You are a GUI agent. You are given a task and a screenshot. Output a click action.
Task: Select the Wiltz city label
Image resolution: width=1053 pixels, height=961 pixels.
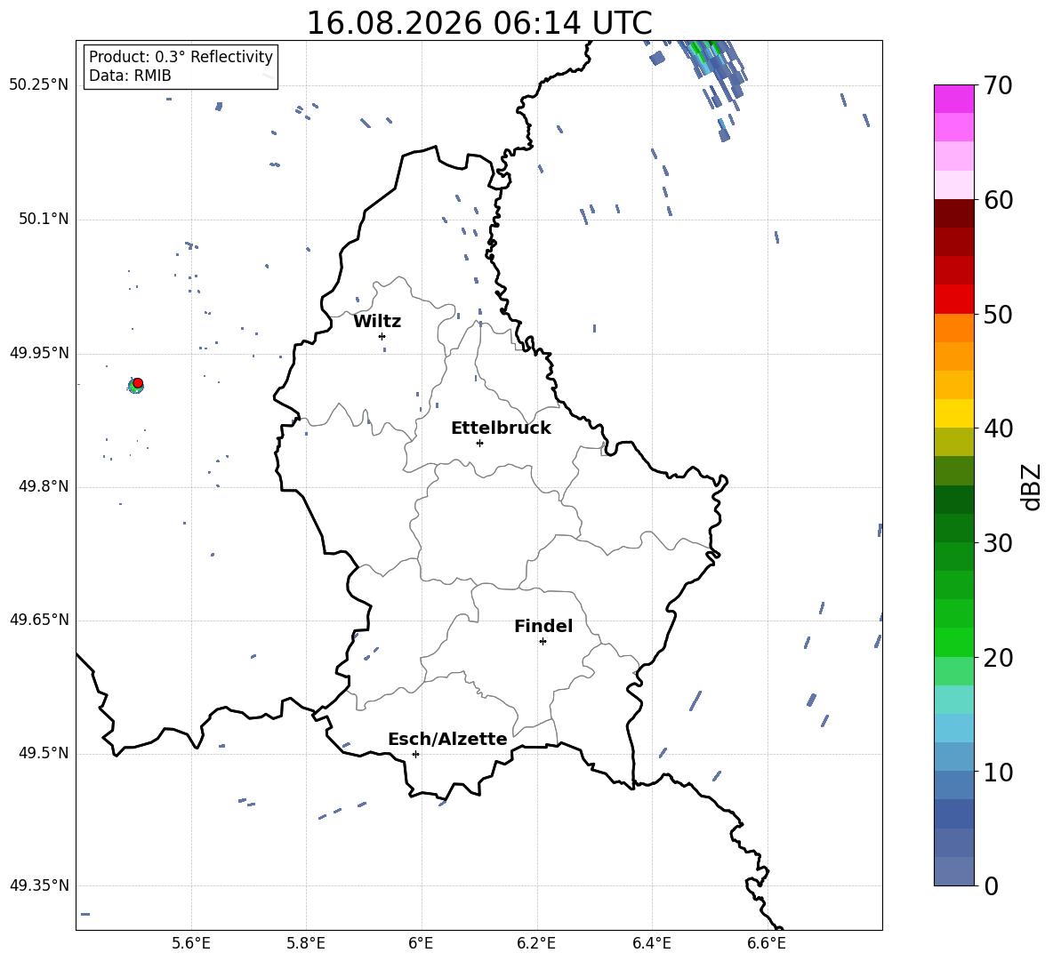click(x=377, y=322)
